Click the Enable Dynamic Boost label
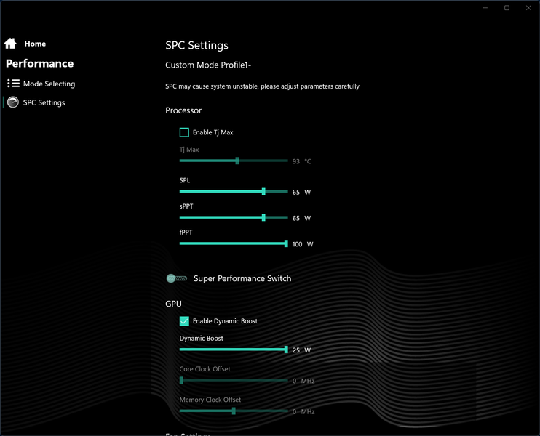 225,320
